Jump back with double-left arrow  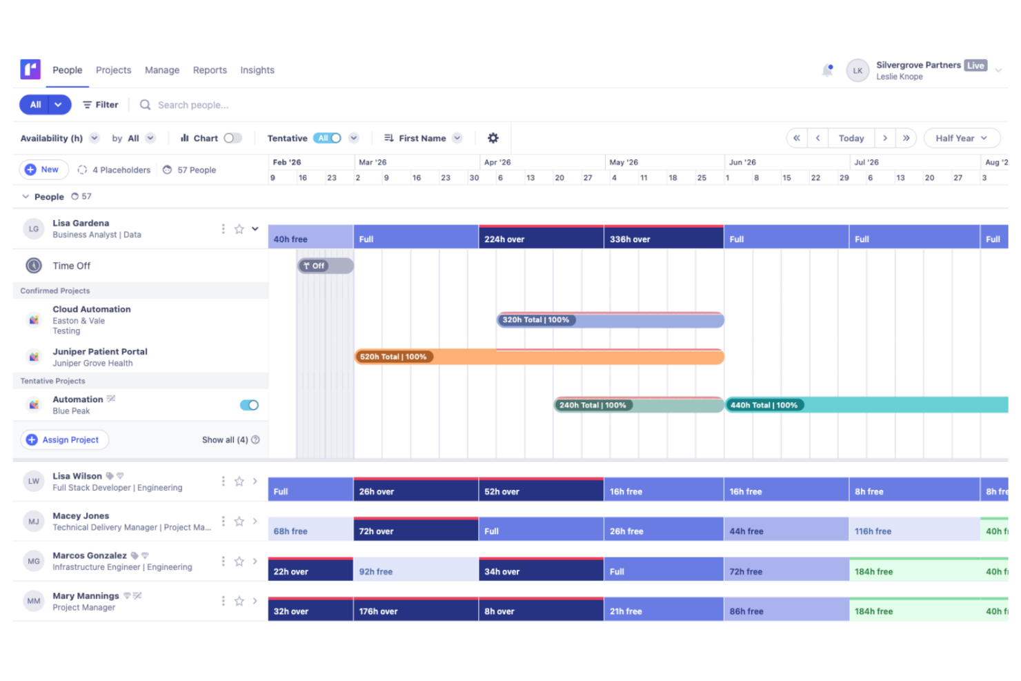pyautogui.click(x=797, y=138)
